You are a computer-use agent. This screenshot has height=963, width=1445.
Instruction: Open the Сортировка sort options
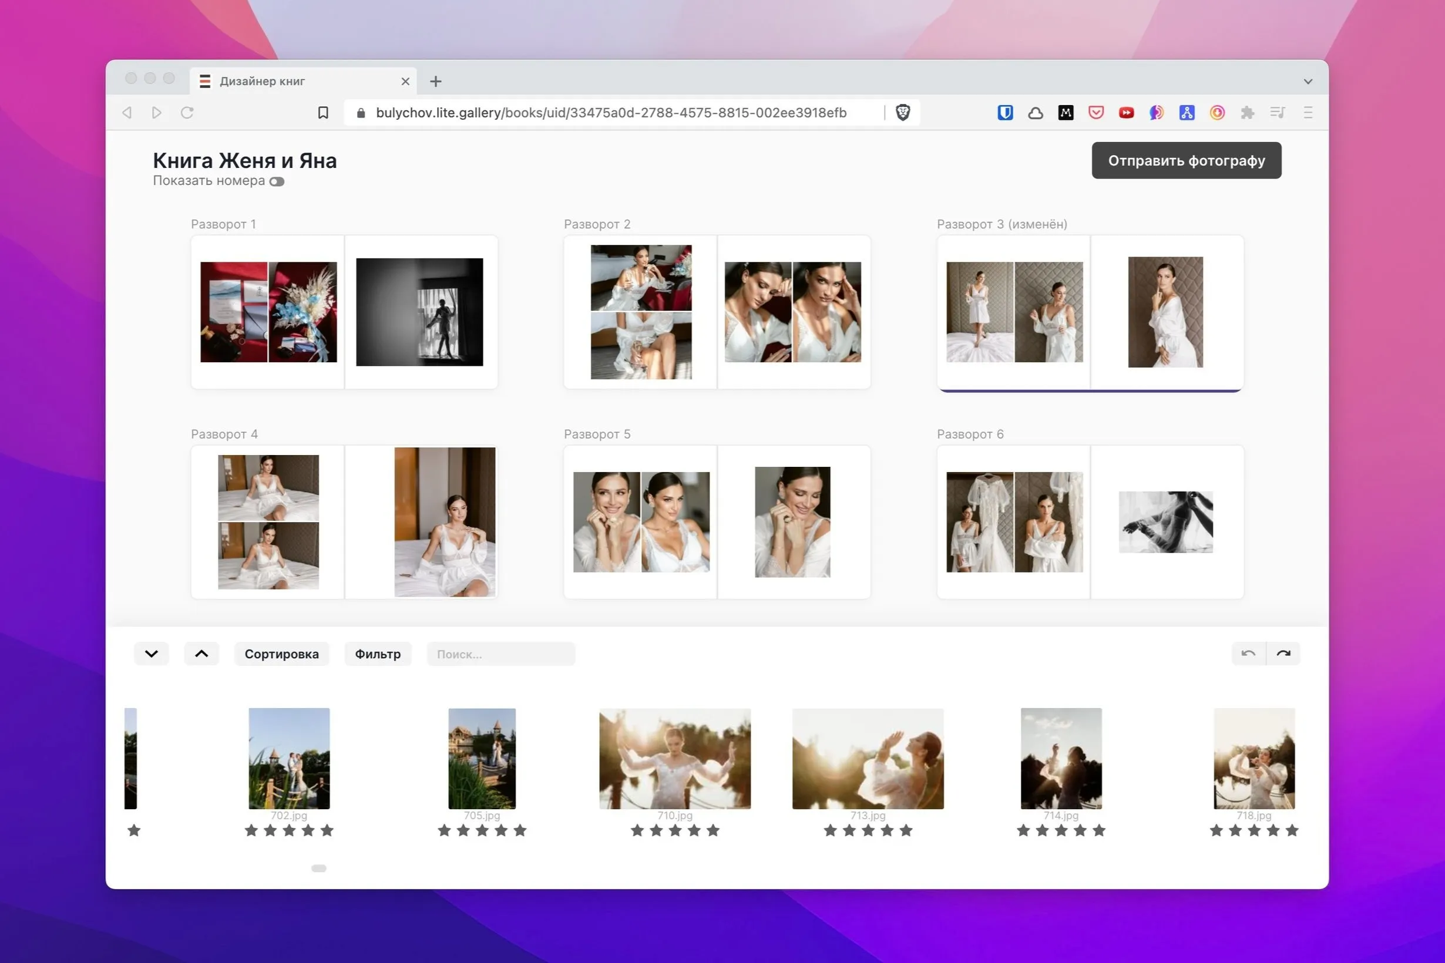(x=281, y=654)
